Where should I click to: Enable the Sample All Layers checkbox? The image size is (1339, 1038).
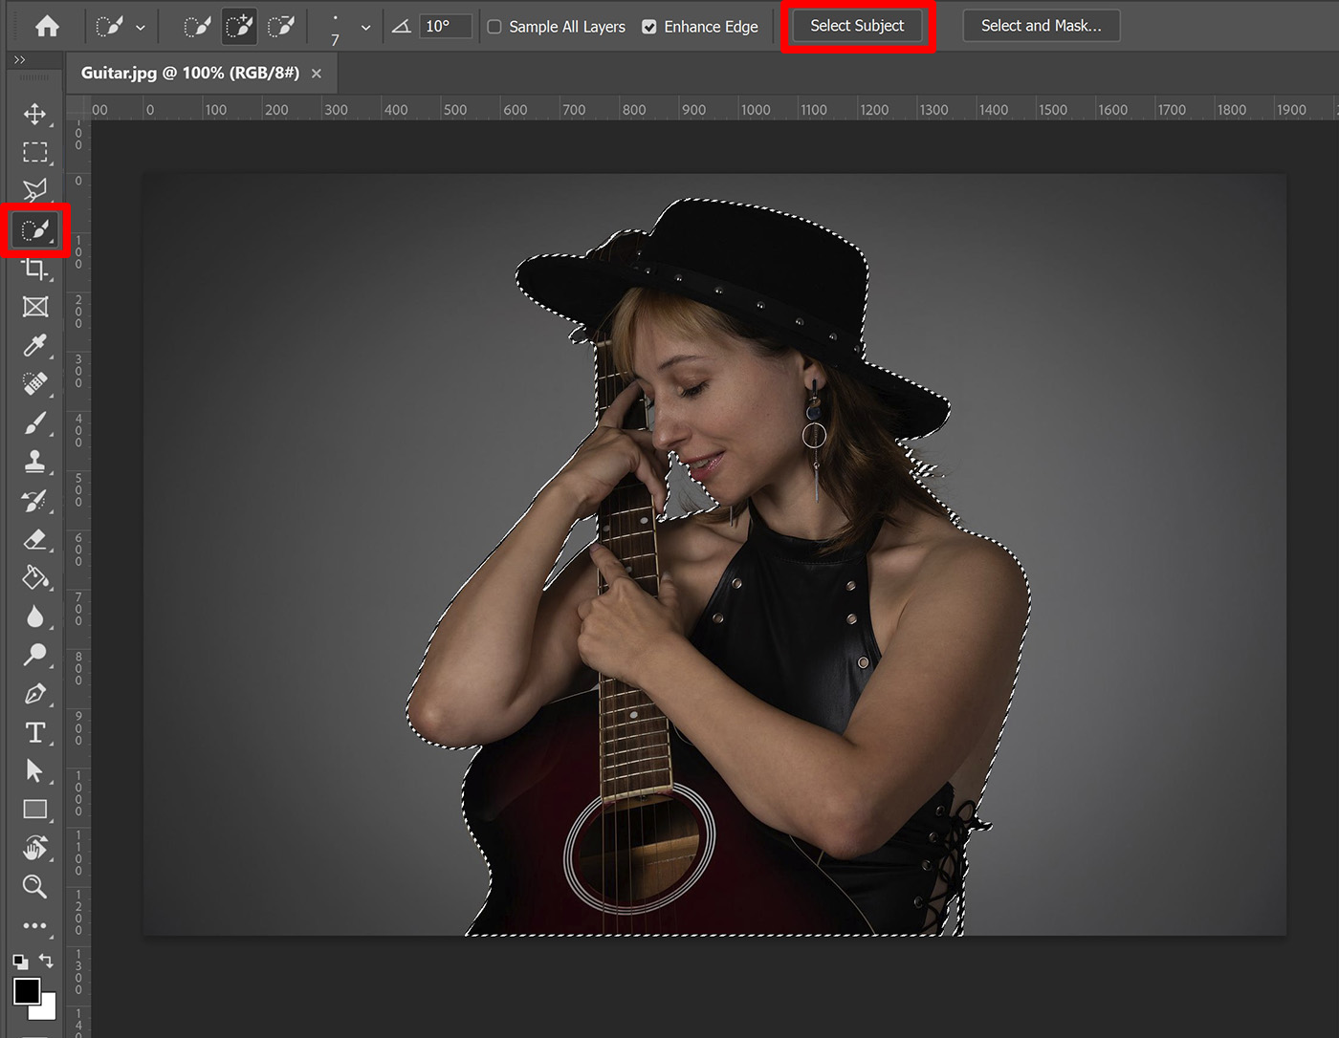click(494, 27)
